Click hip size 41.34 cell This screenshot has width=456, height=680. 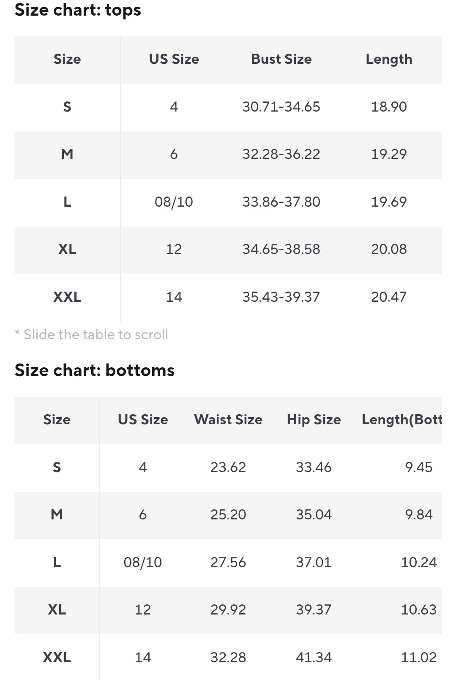click(x=314, y=658)
